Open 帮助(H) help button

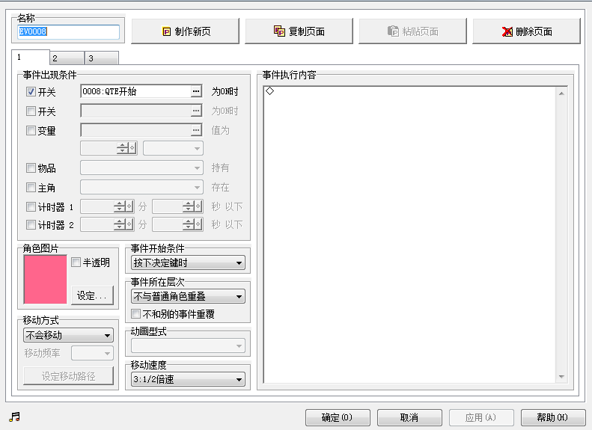point(553,417)
